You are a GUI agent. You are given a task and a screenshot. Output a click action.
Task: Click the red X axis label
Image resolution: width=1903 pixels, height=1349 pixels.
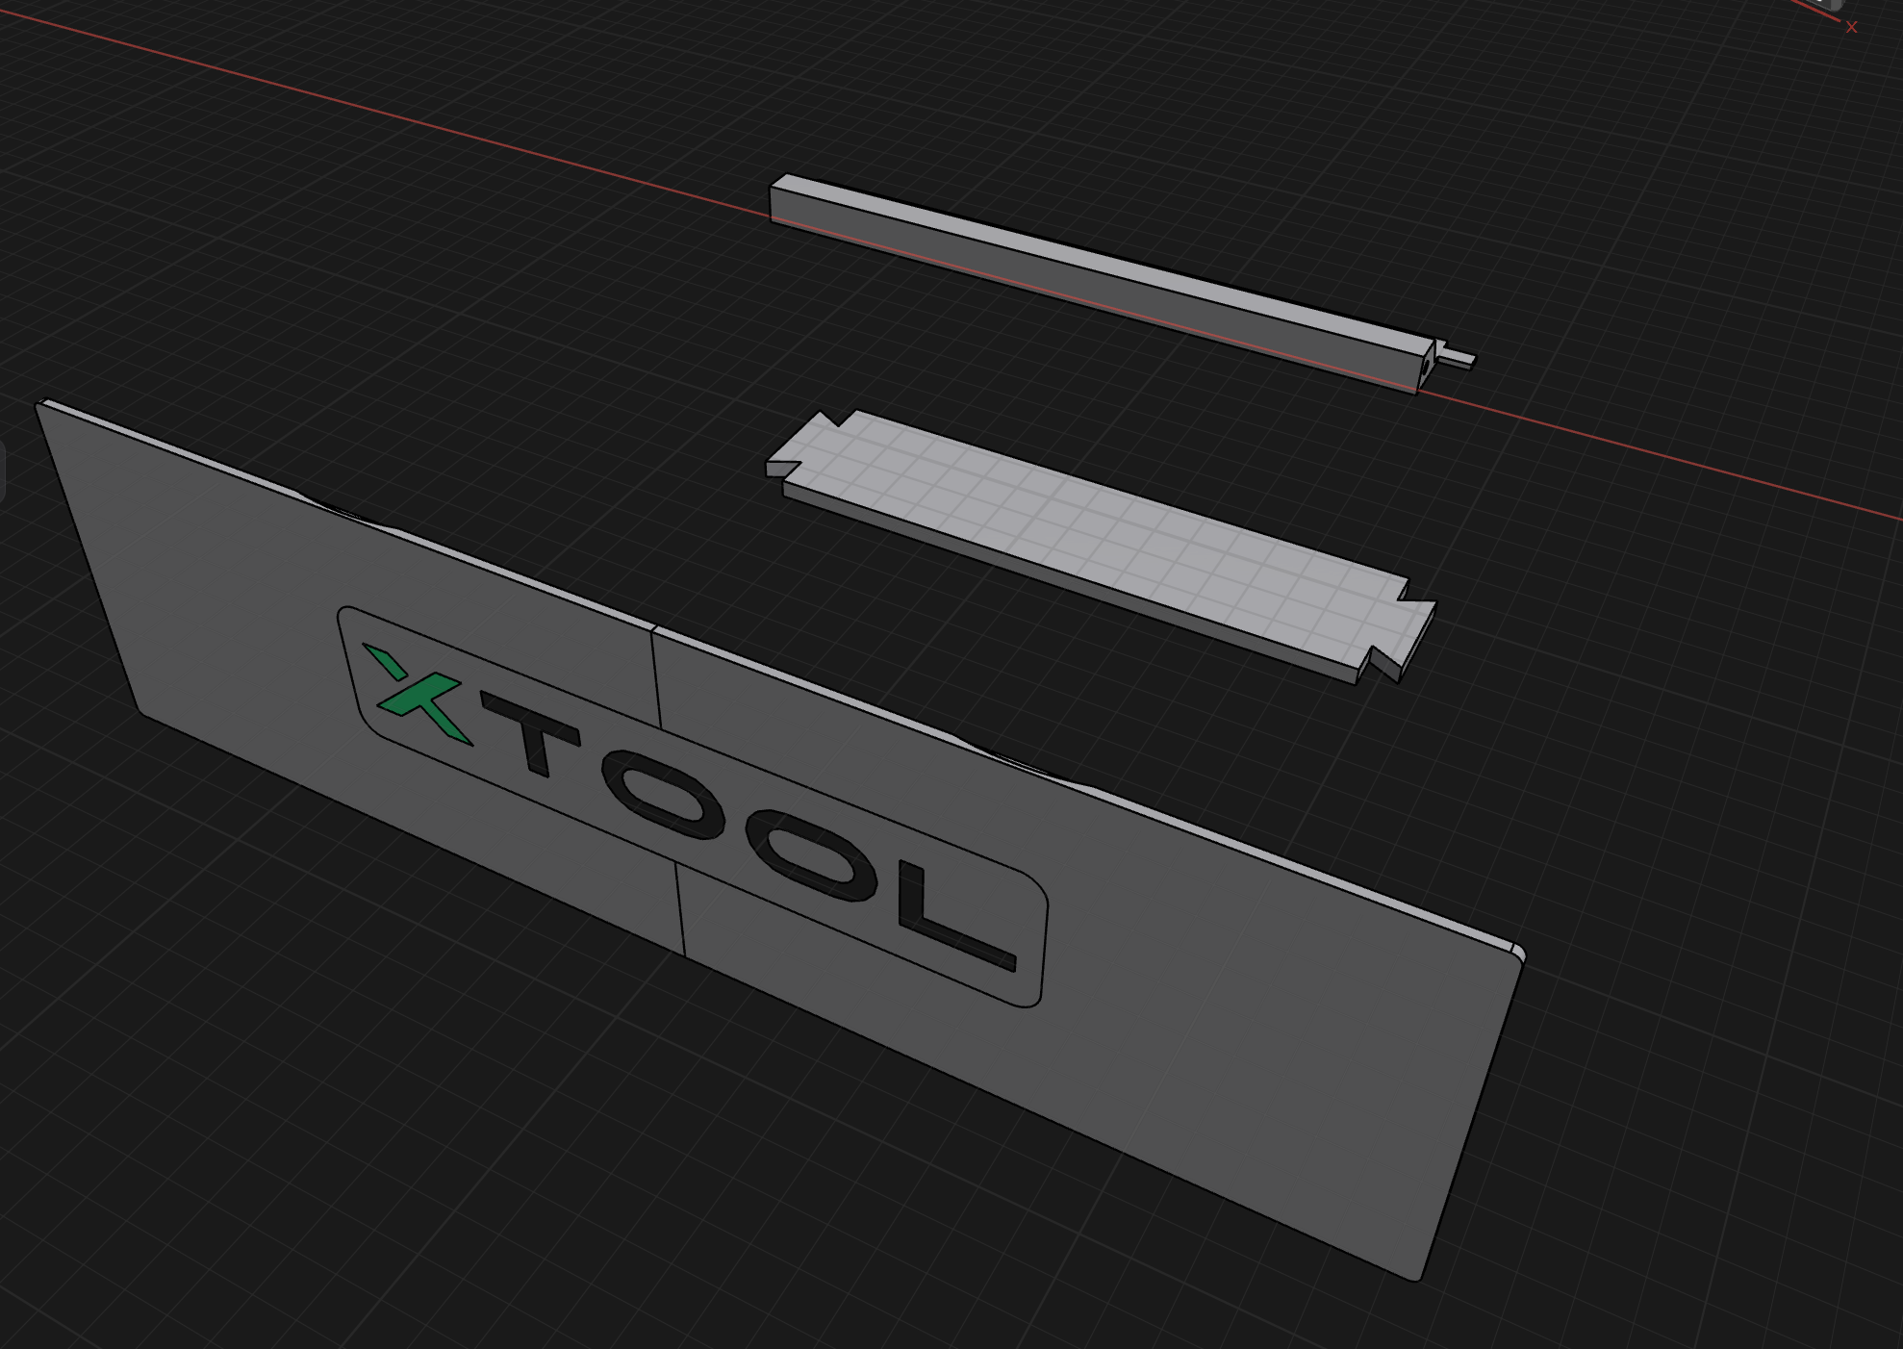point(1851,27)
